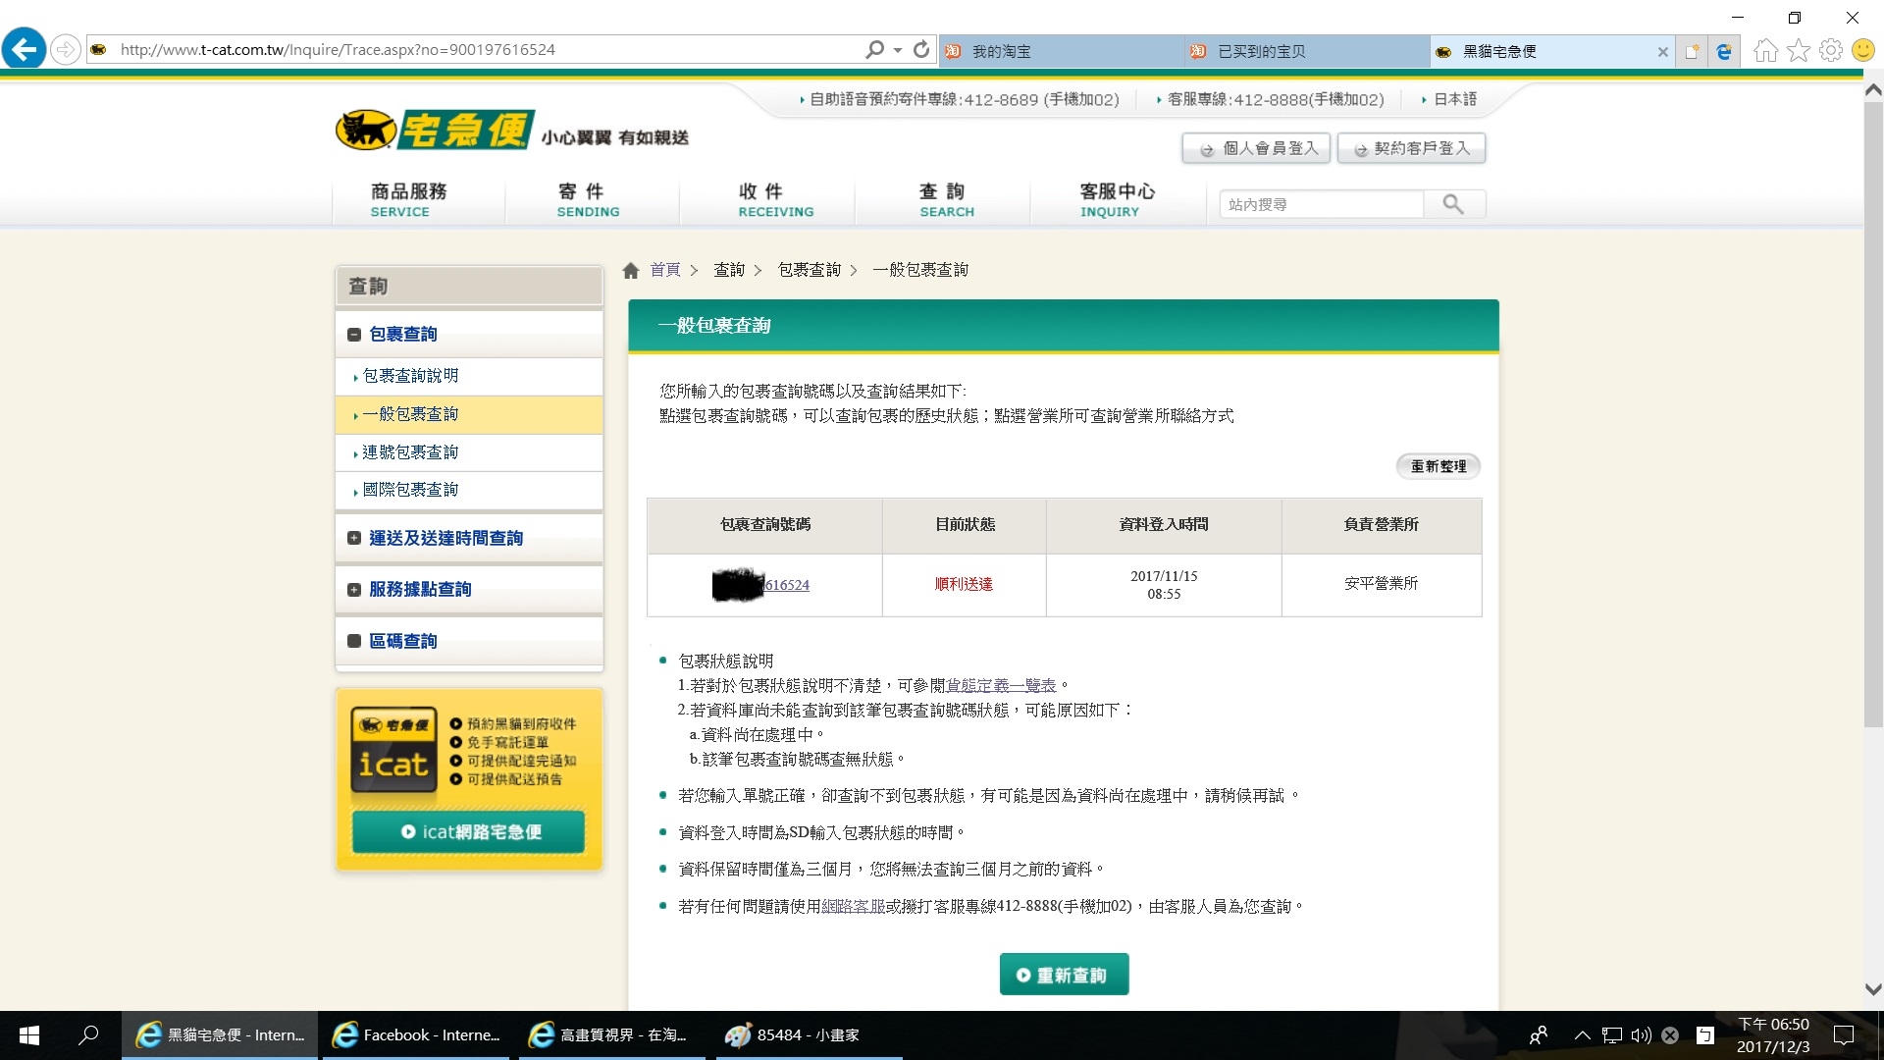Open the 查詢 SEARCH menu

tap(946, 199)
